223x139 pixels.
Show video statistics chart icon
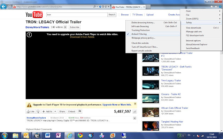[x=134, y=112]
